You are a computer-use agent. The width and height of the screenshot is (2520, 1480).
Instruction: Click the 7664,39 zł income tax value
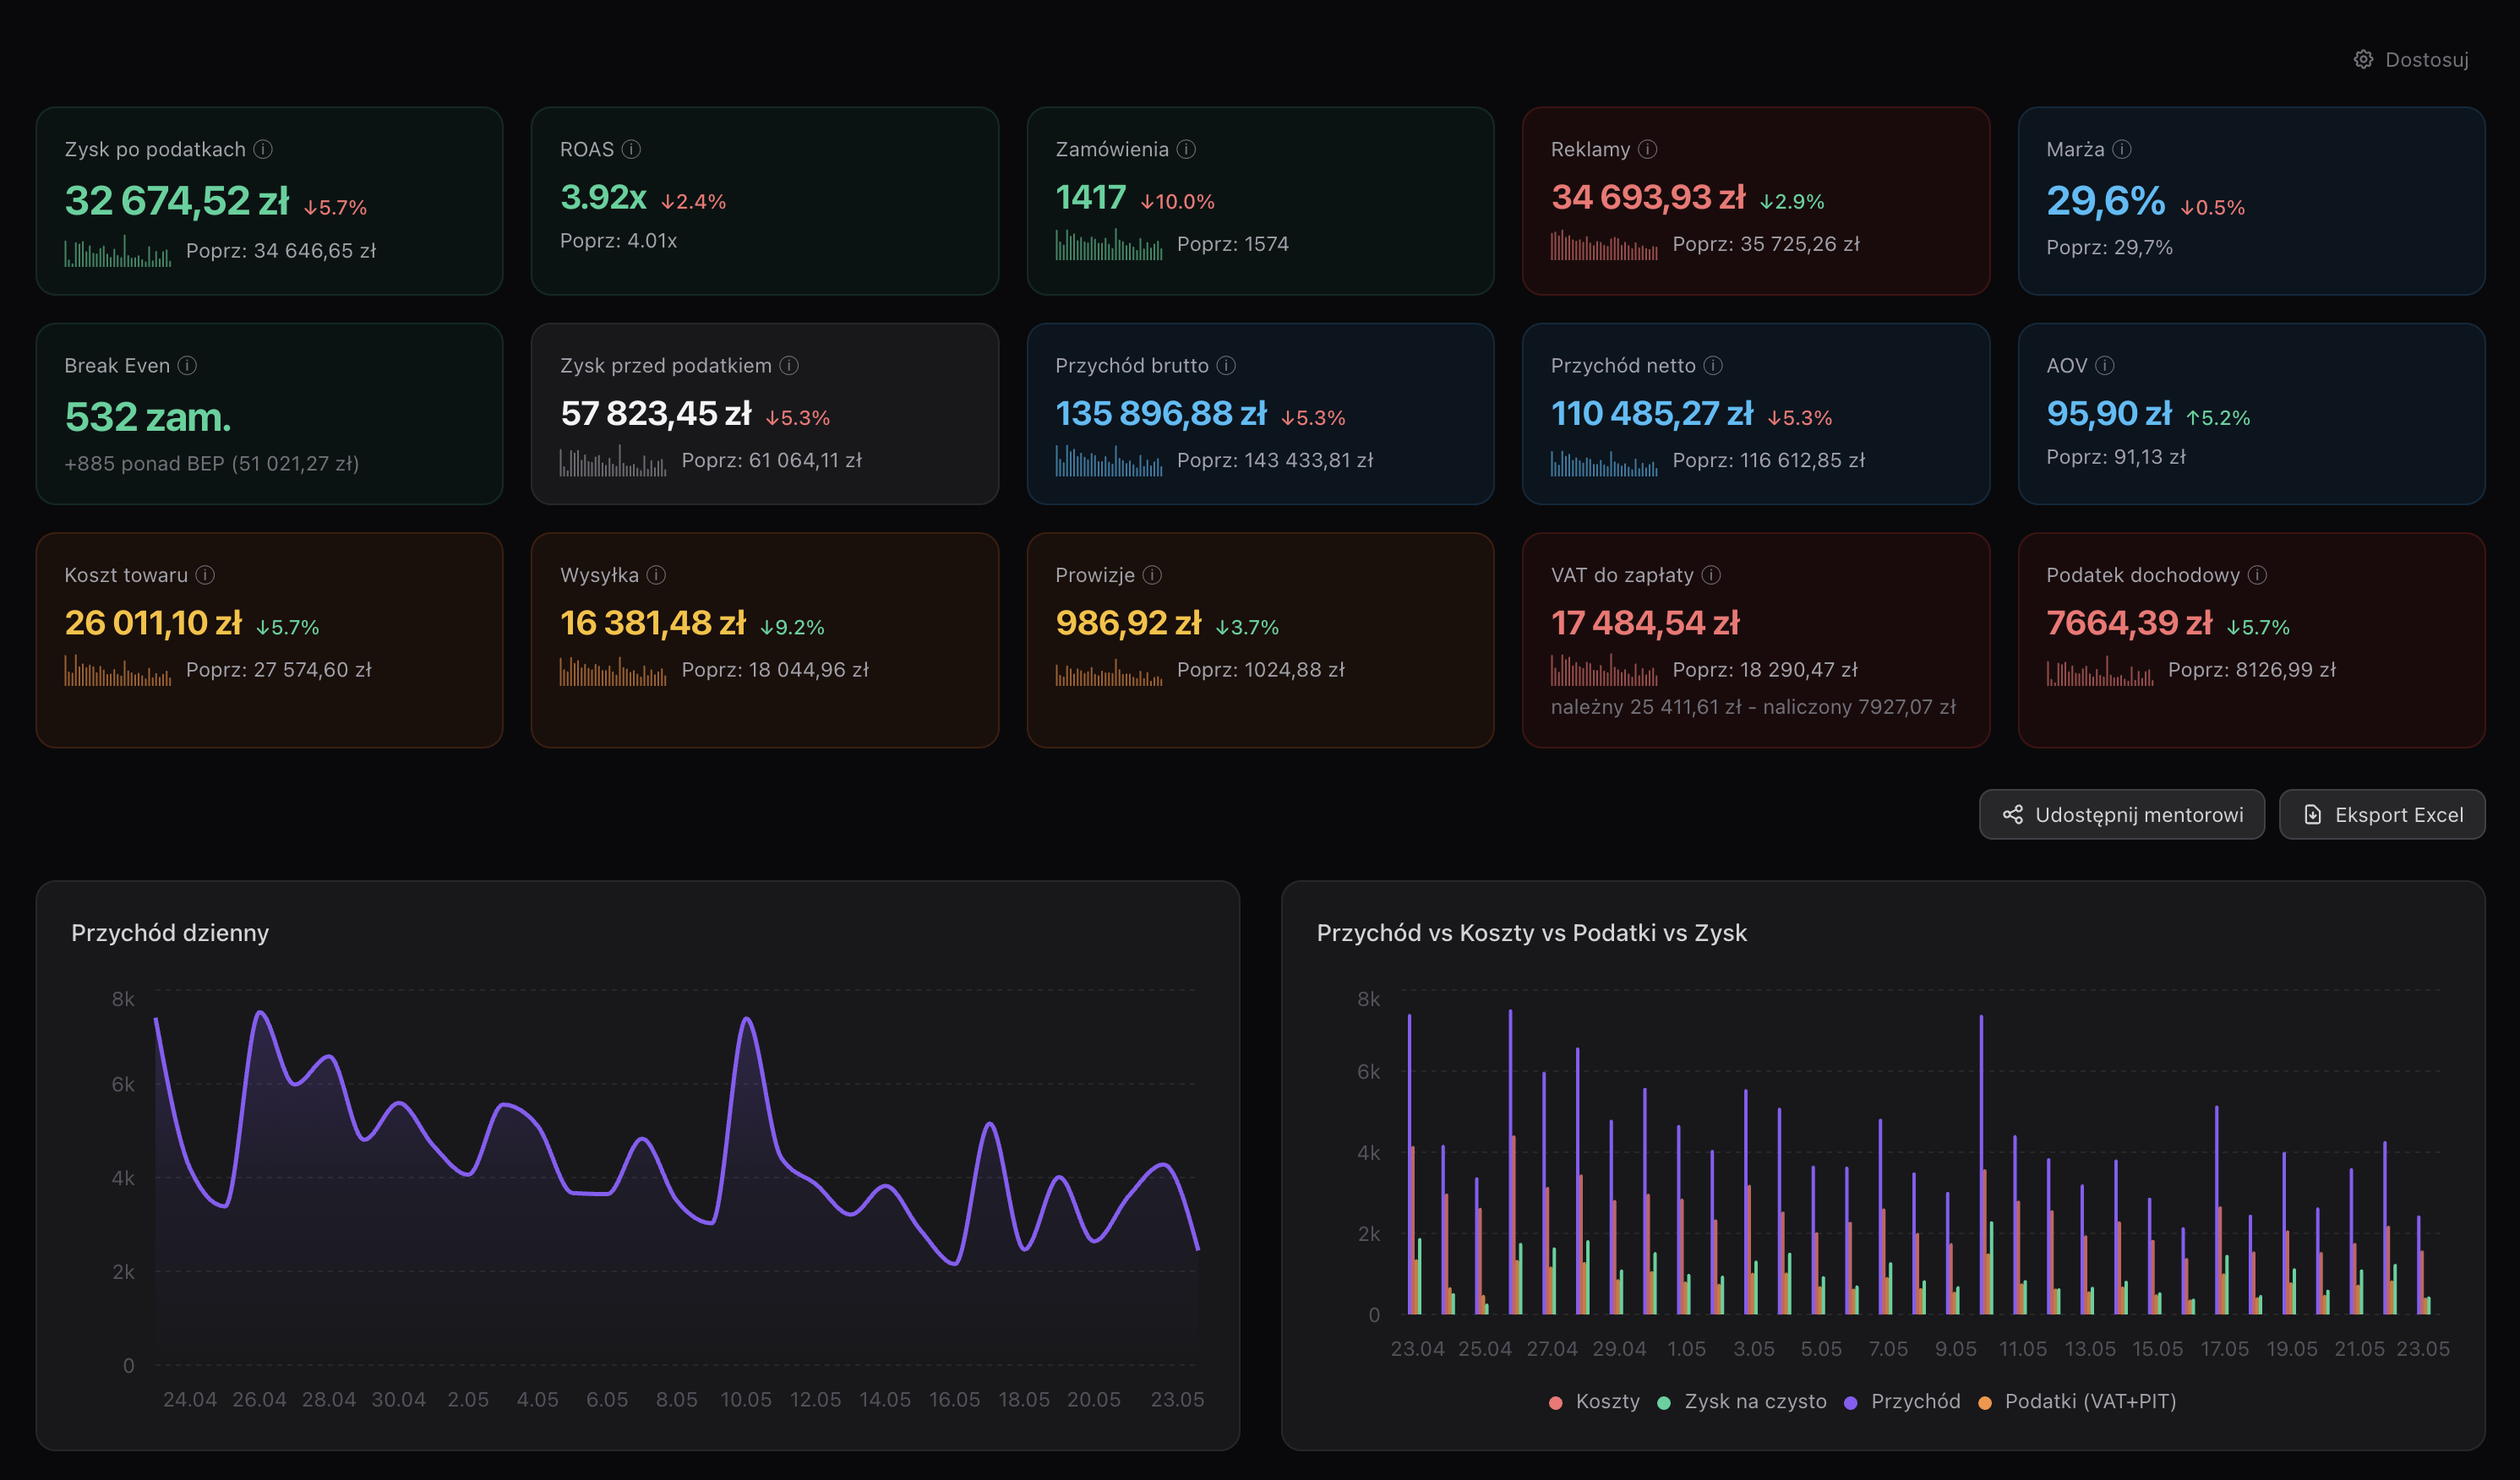pyautogui.click(x=2129, y=623)
